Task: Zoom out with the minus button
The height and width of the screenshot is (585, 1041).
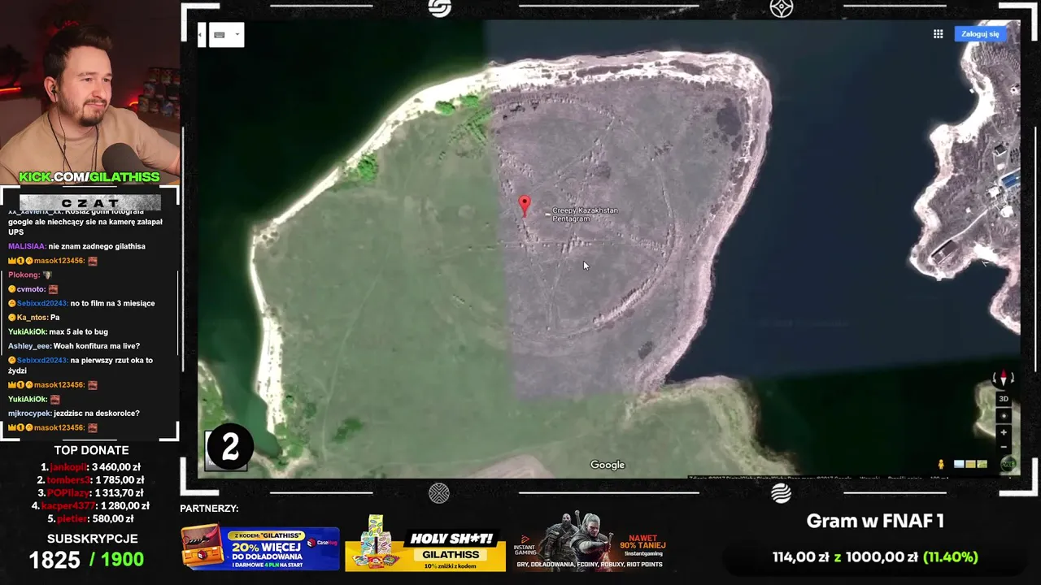Action: click(x=1004, y=447)
